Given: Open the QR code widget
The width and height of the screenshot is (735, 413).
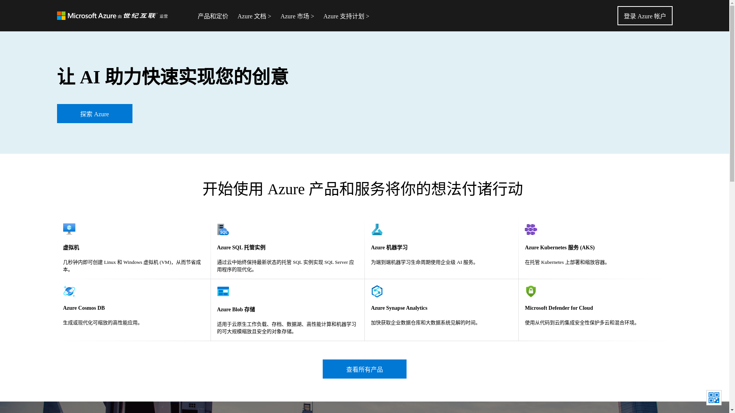Looking at the screenshot, I should pyautogui.click(x=714, y=398).
